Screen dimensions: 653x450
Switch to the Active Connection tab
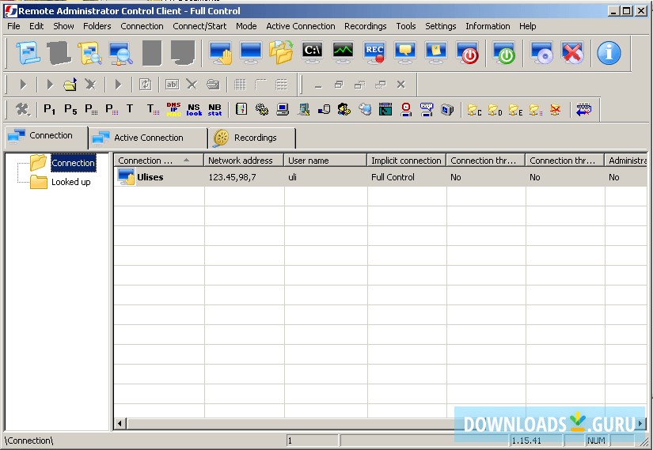coord(148,138)
